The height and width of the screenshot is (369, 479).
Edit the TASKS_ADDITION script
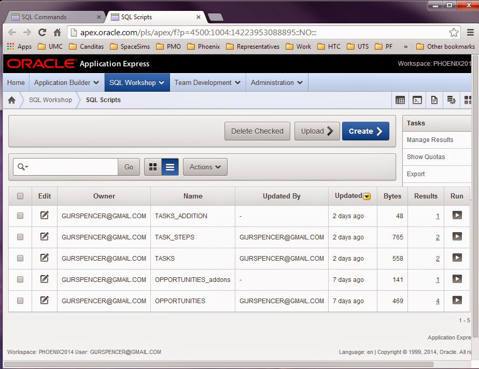coord(45,215)
